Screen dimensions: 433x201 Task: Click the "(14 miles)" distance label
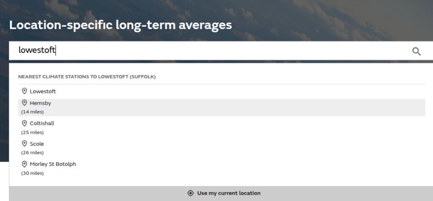click(32, 112)
